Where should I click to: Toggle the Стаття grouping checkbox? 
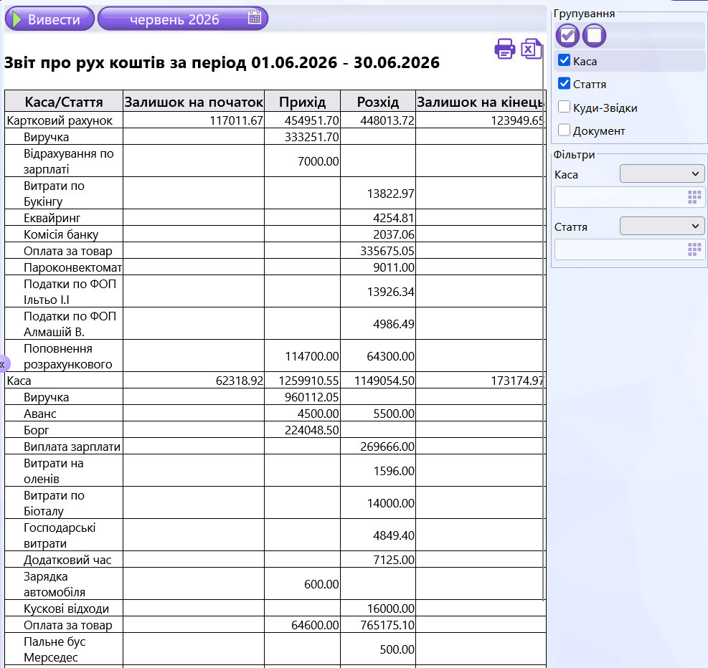click(564, 83)
